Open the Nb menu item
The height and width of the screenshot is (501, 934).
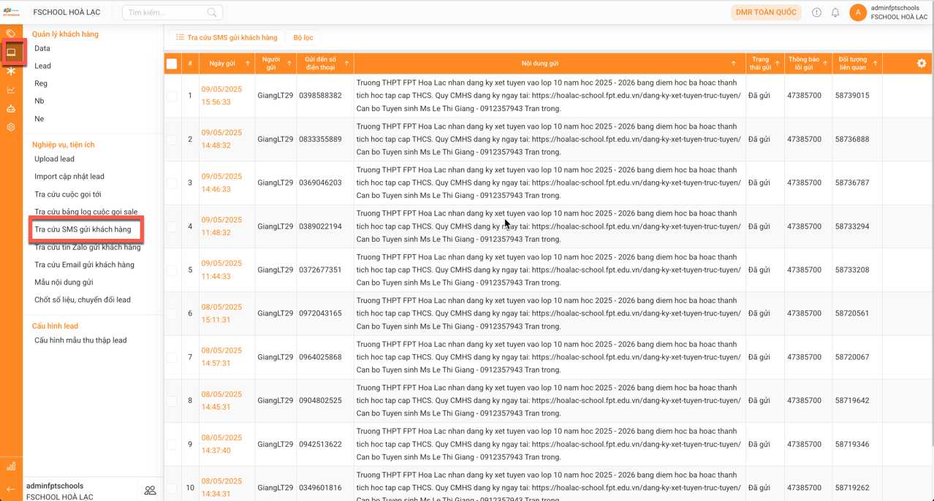coord(39,101)
